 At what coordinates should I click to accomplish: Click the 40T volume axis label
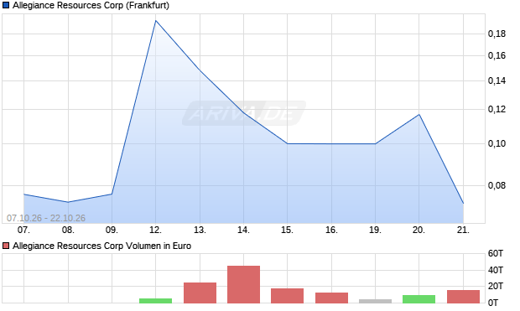496,270
